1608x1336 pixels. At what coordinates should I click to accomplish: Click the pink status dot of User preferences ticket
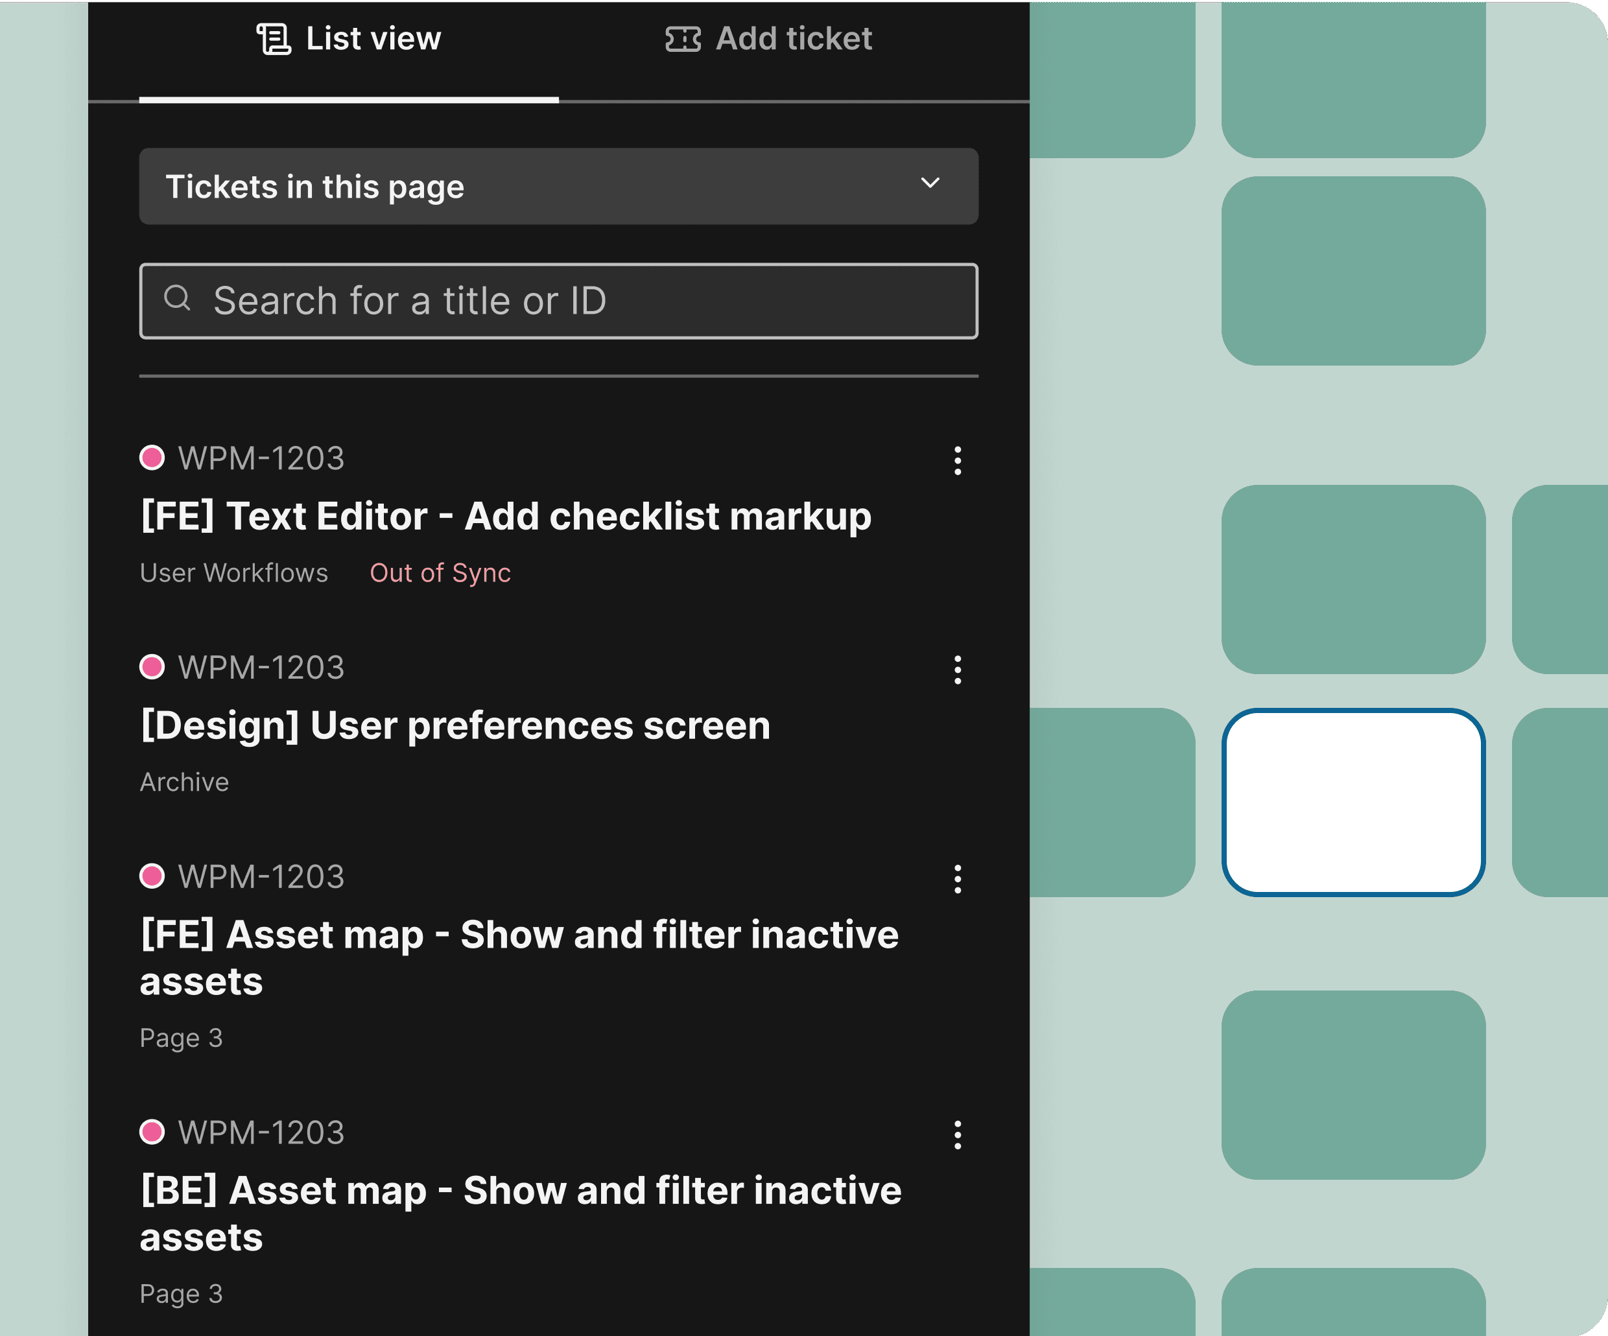click(152, 667)
